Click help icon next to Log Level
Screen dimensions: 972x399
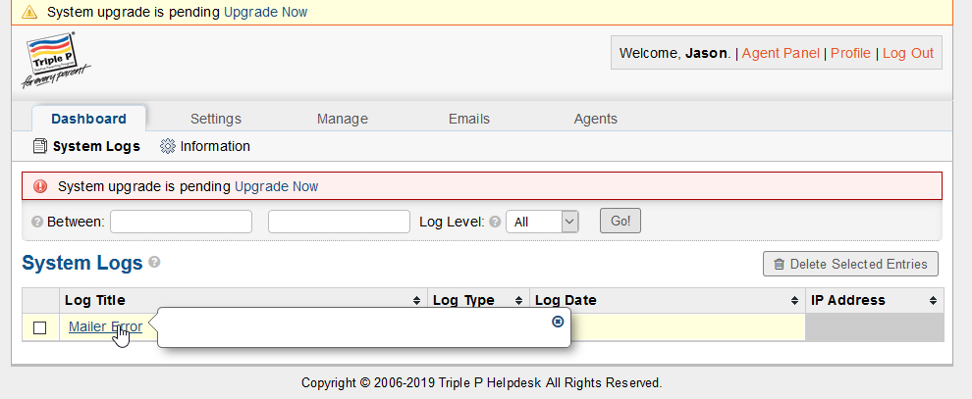495,223
